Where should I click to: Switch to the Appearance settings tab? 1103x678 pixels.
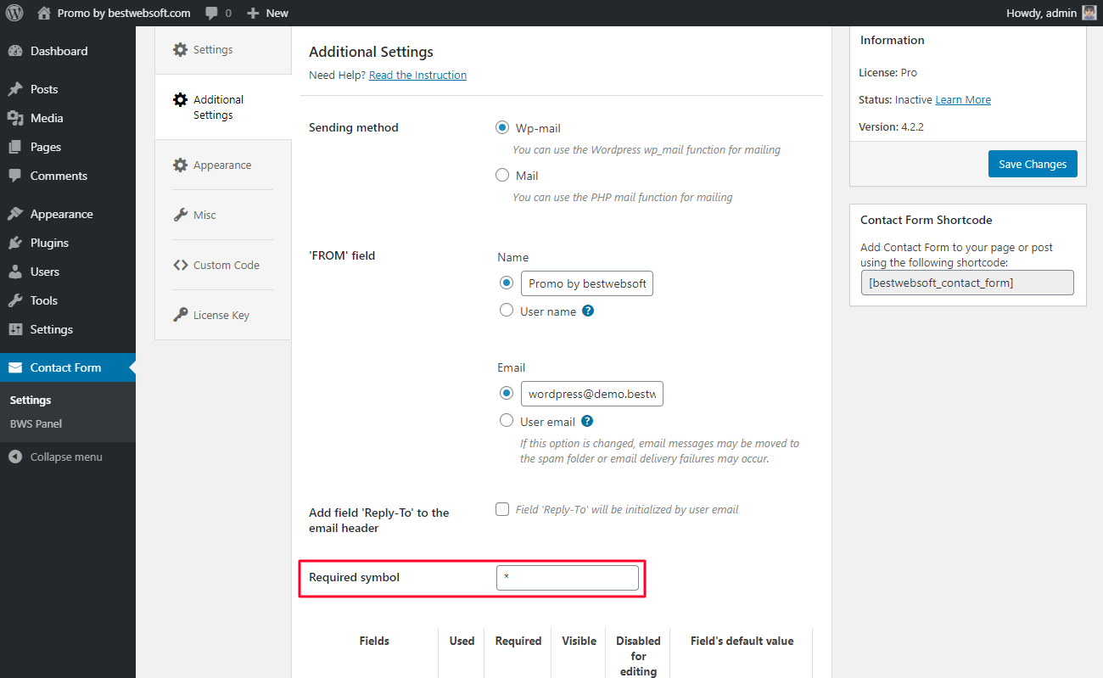coord(223,165)
